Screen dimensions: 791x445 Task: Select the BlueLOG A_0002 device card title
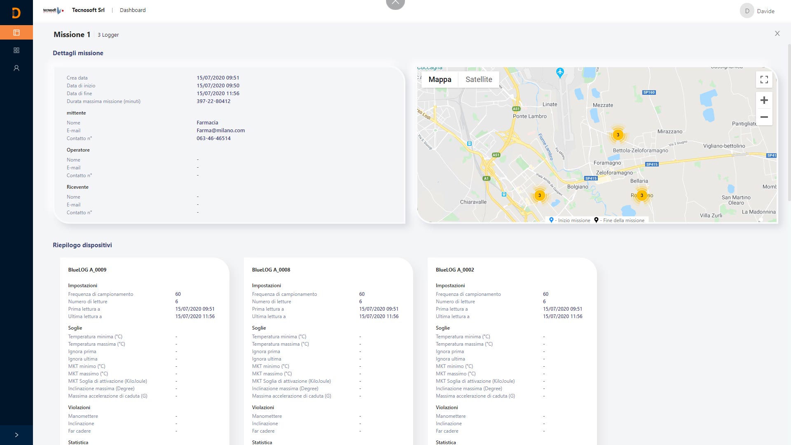point(455,269)
